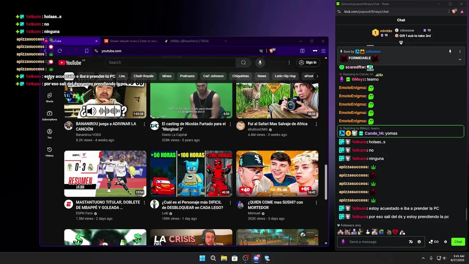Screen dimensions: 469x264
Task: Toggle muted-tab audio icon in address bar
Action: (x=261, y=51)
